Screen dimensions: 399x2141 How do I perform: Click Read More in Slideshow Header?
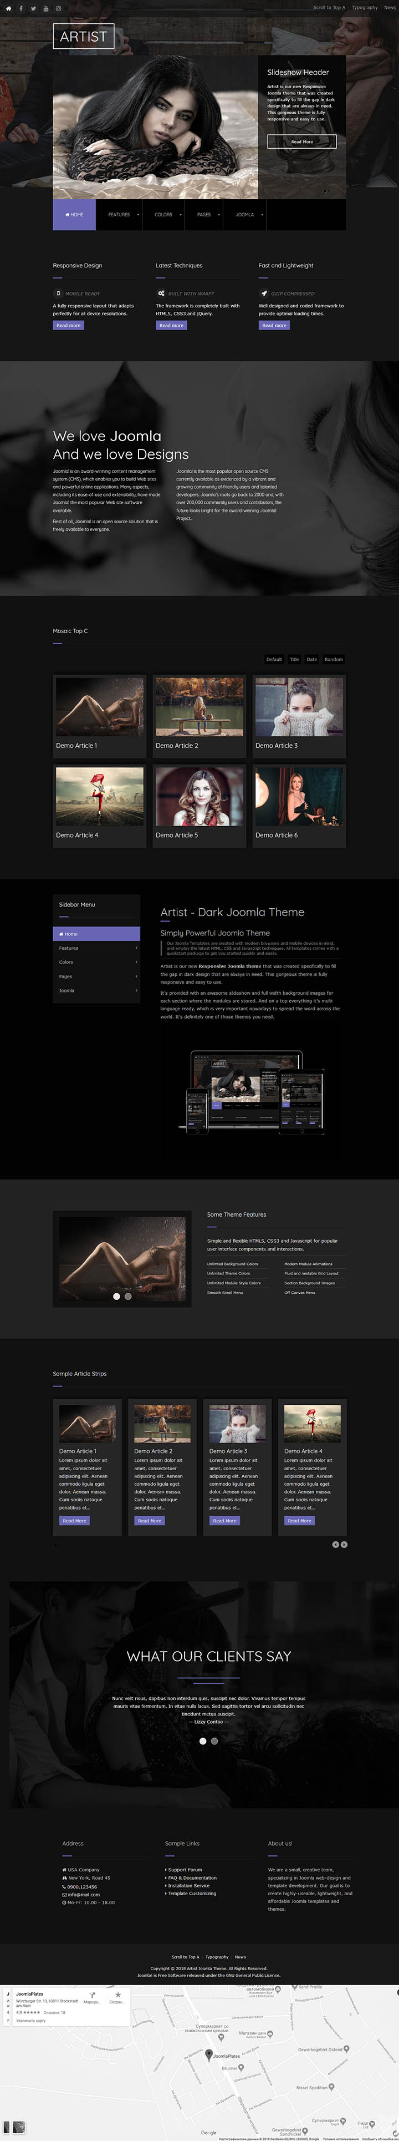(x=301, y=142)
